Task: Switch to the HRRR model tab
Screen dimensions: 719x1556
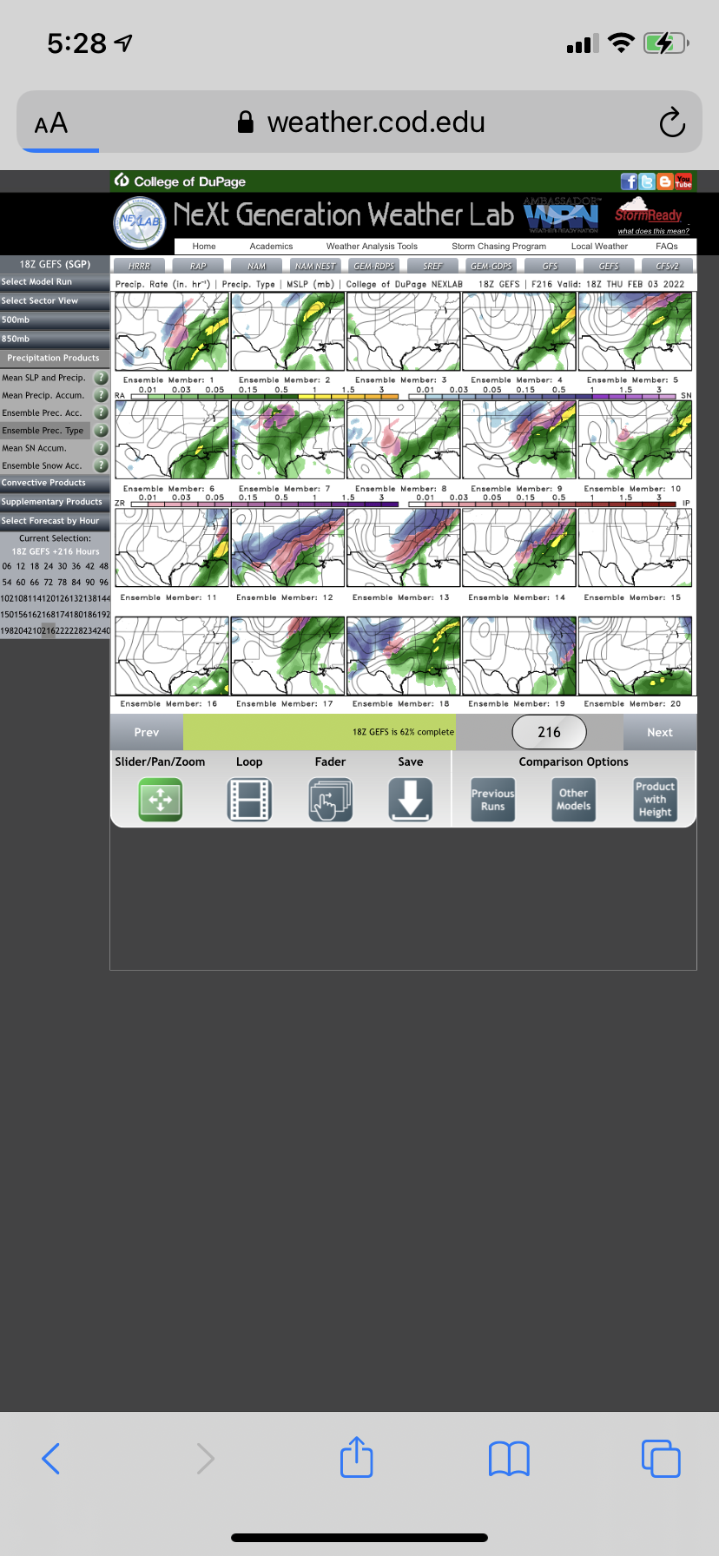Action: tap(140, 266)
